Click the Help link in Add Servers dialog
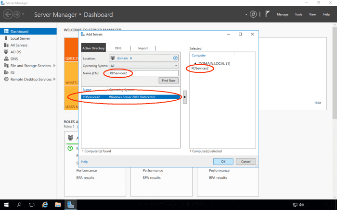This screenshot has height=210, width=337. point(84,162)
